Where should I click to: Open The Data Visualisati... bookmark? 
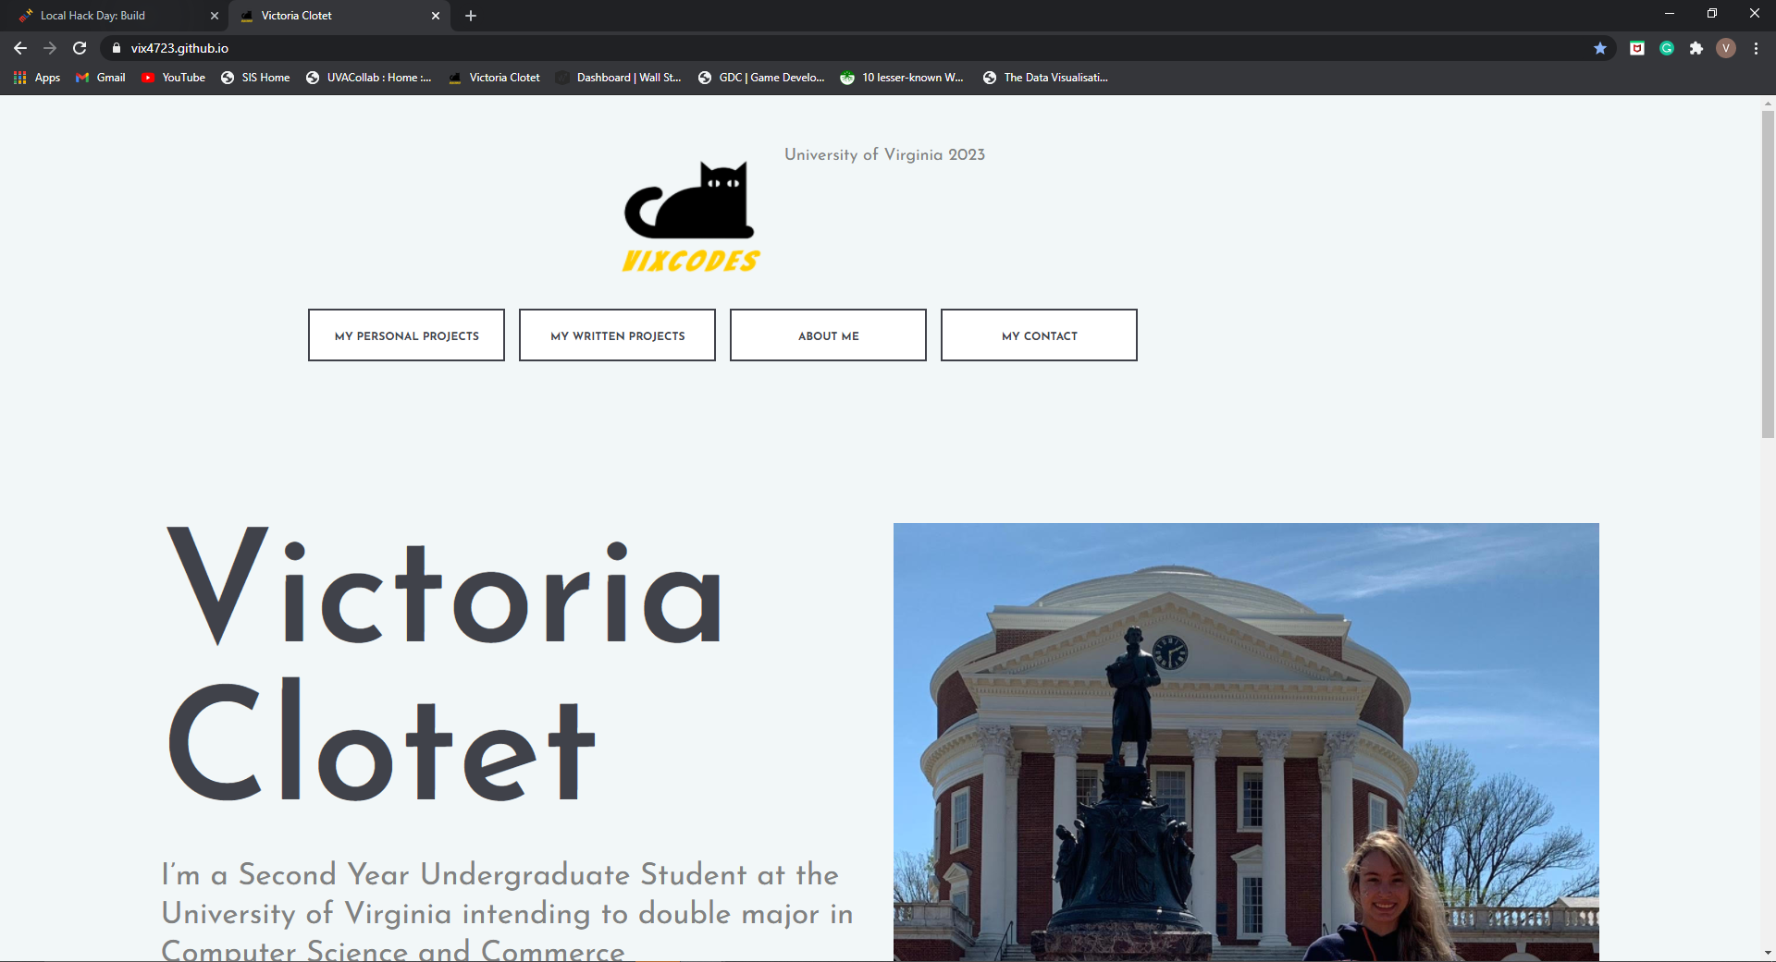click(x=1046, y=78)
